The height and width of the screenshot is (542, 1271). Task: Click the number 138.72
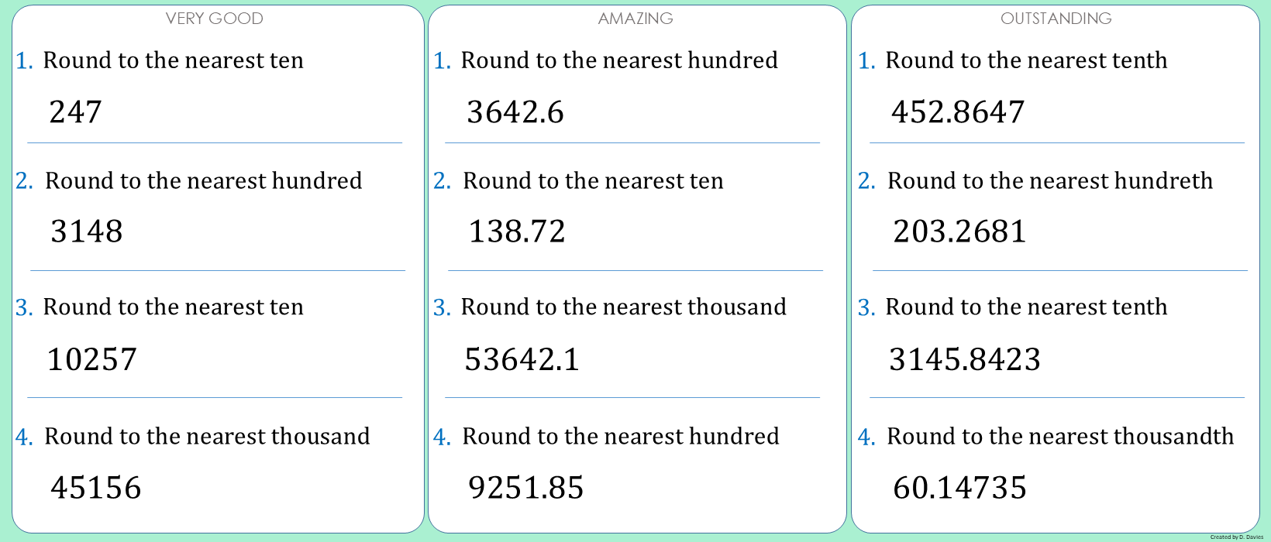coord(517,232)
